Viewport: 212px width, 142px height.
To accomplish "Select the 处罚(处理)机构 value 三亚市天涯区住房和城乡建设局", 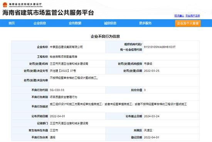I will (x=69, y=64).
